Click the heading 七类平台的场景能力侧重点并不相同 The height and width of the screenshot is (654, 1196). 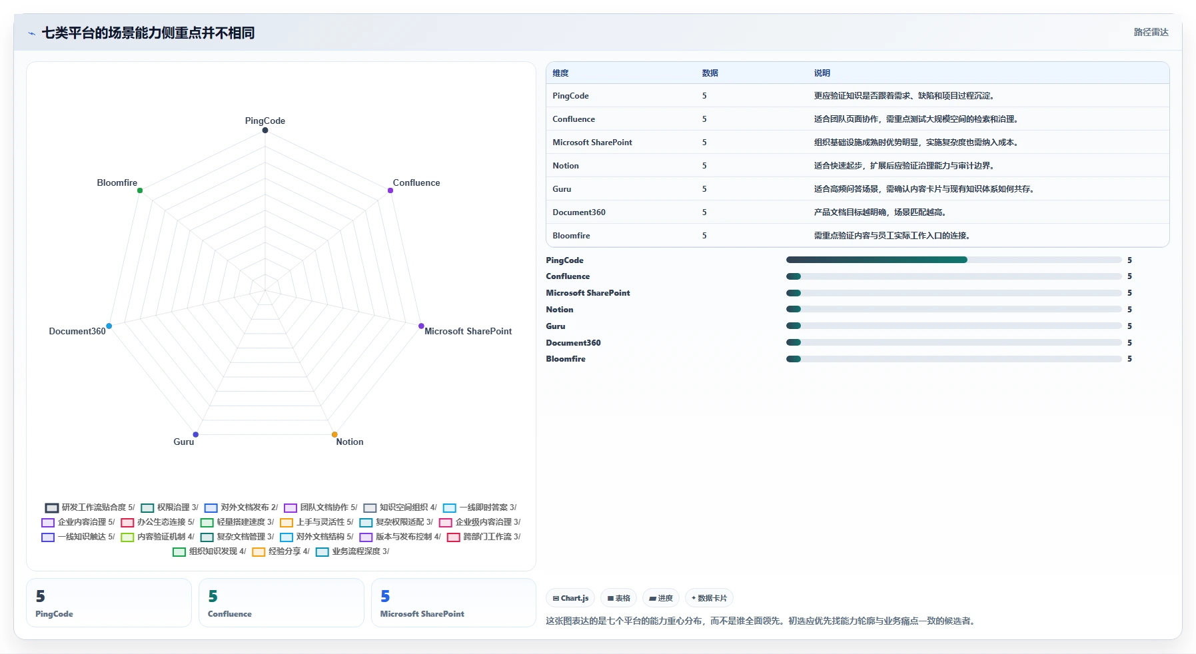tap(148, 33)
